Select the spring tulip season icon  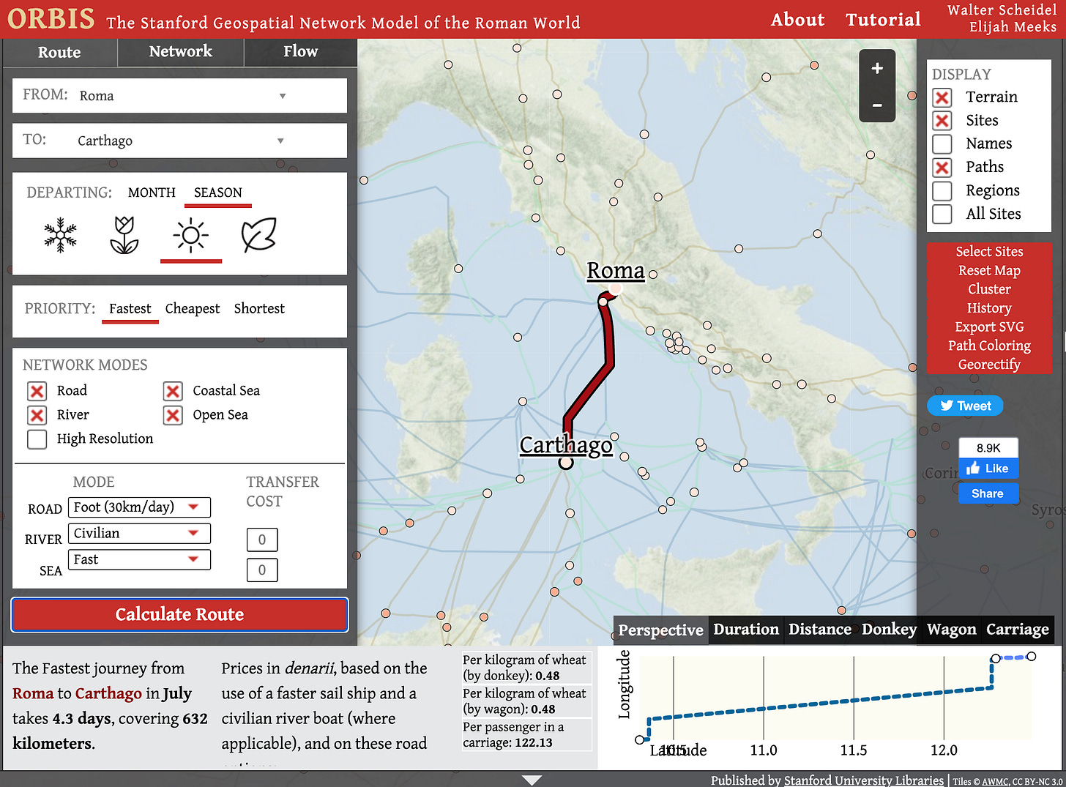click(x=124, y=235)
